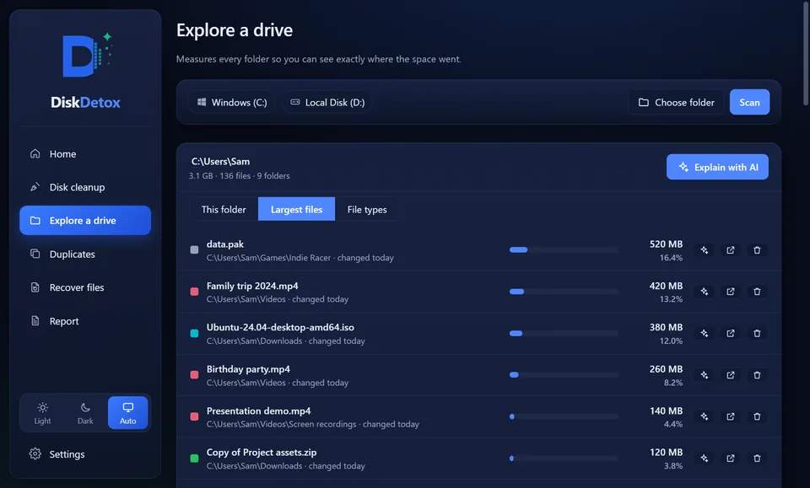
Task: Set theme to Auto
Action: click(x=128, y=413)
